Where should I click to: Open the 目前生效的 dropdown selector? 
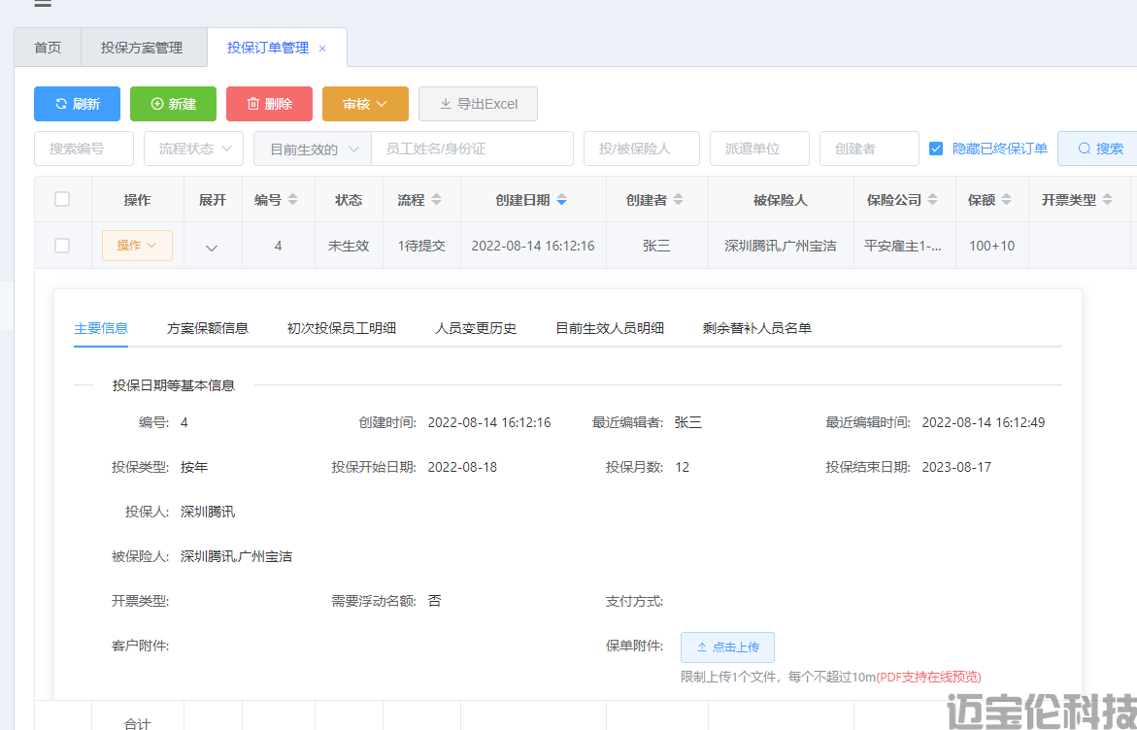pyautogui.click(x=312, y=149)
